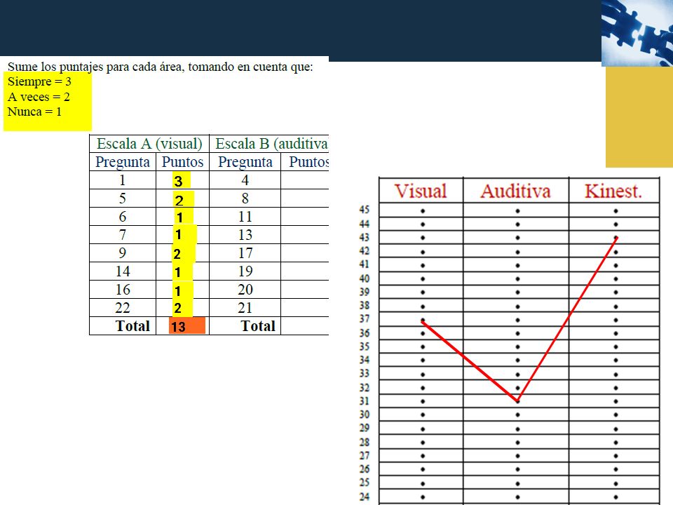Click the Auditiva column header in chart

[x=515, y=191]
